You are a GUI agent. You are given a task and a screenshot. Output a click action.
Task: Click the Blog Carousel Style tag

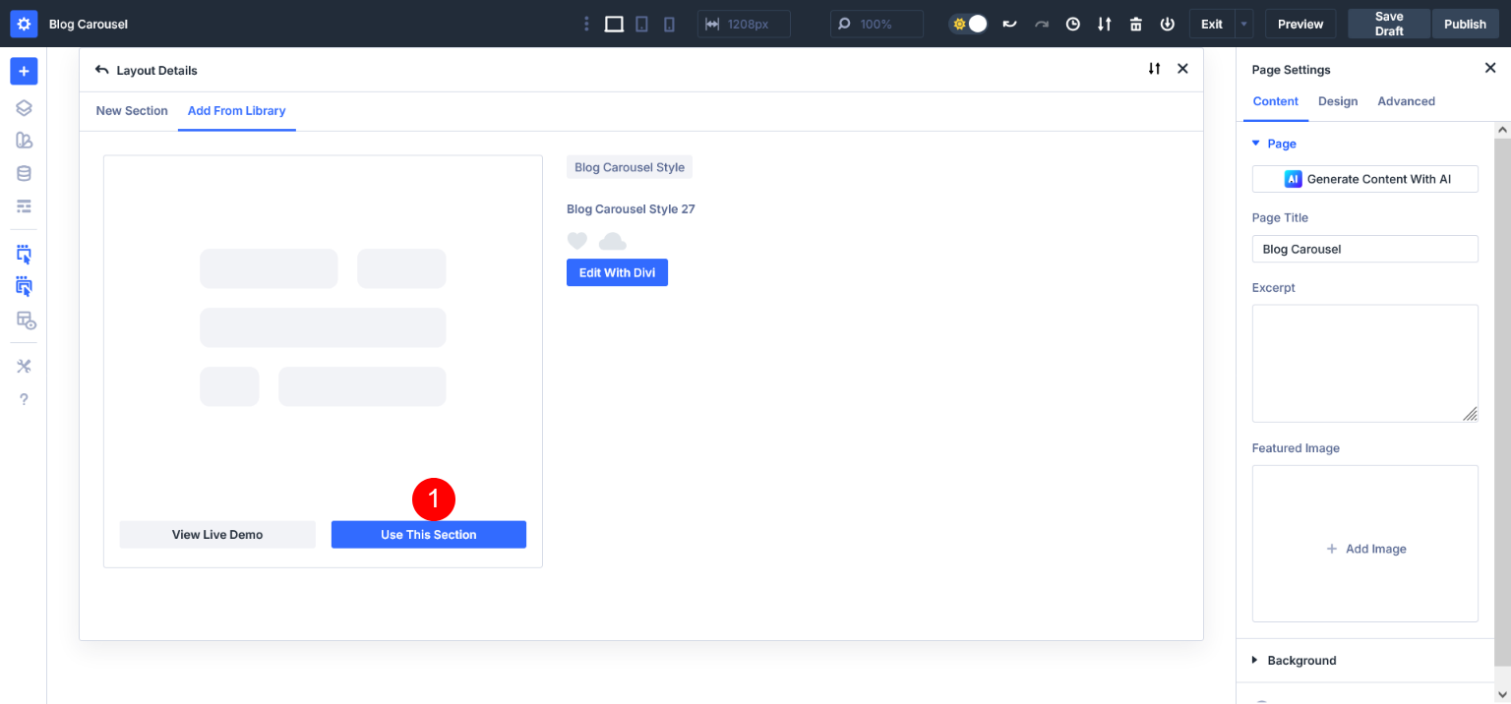[x=630, y=167]
